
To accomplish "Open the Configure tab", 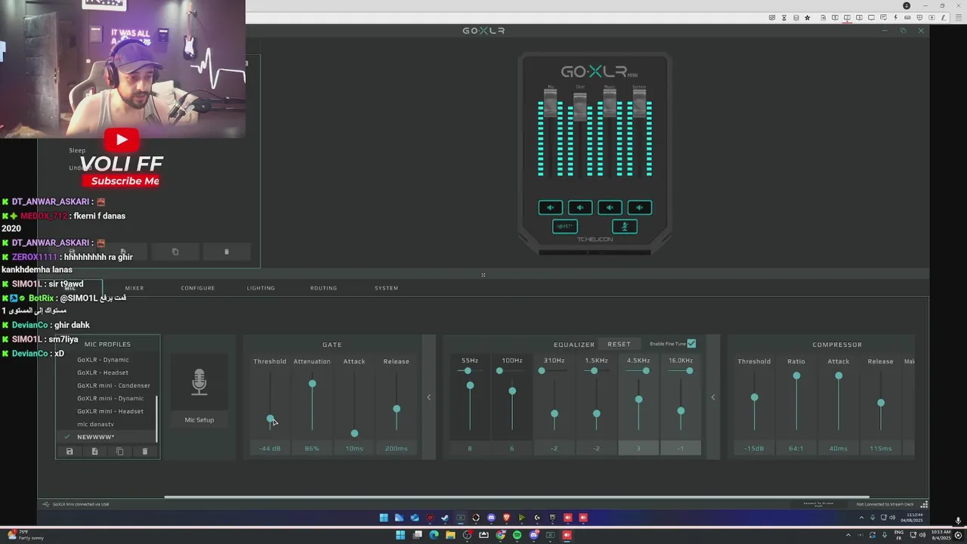I will [198, 288].
